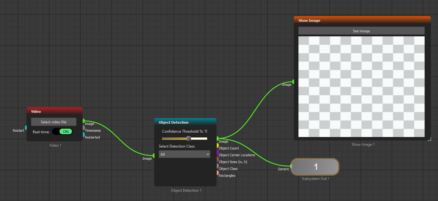The height and width of the screenshot is (201, 438).
Task: Click the purple Object Center Locations port
Action: tap(217, 152)
